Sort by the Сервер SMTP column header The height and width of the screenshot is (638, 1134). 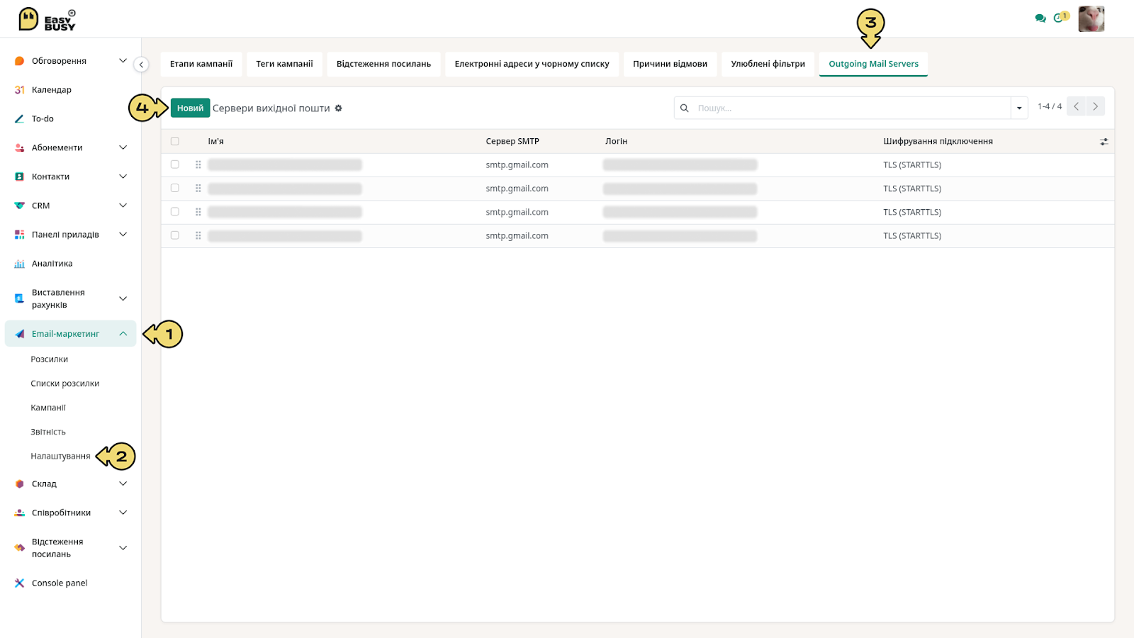[512, 141]
